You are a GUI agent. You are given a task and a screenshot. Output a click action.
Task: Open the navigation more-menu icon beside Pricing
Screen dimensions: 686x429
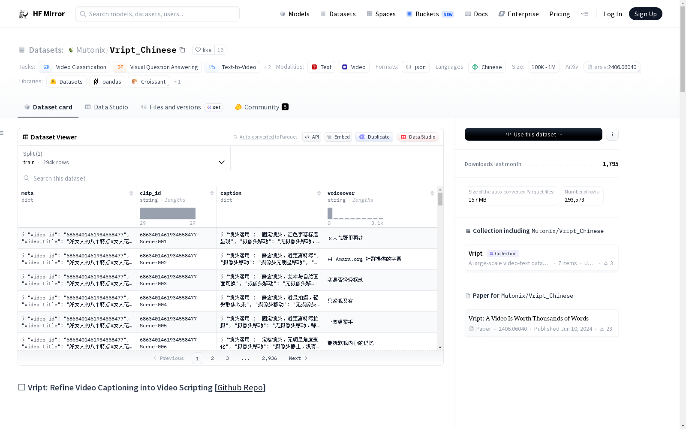point(584,14)
